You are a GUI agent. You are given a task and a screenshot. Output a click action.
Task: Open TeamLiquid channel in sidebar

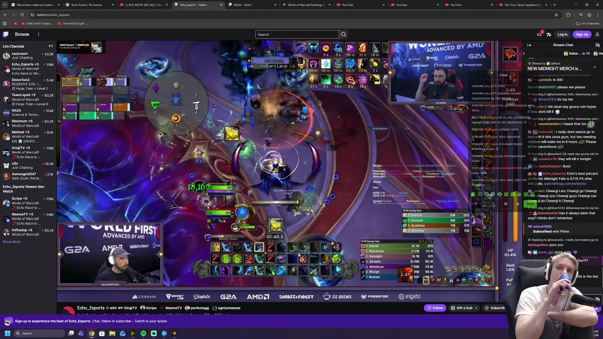coord(28,99)
